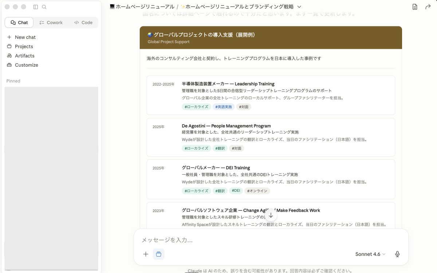Click the グローバルメーカー DEI Training title

click(x=216, y=168)
